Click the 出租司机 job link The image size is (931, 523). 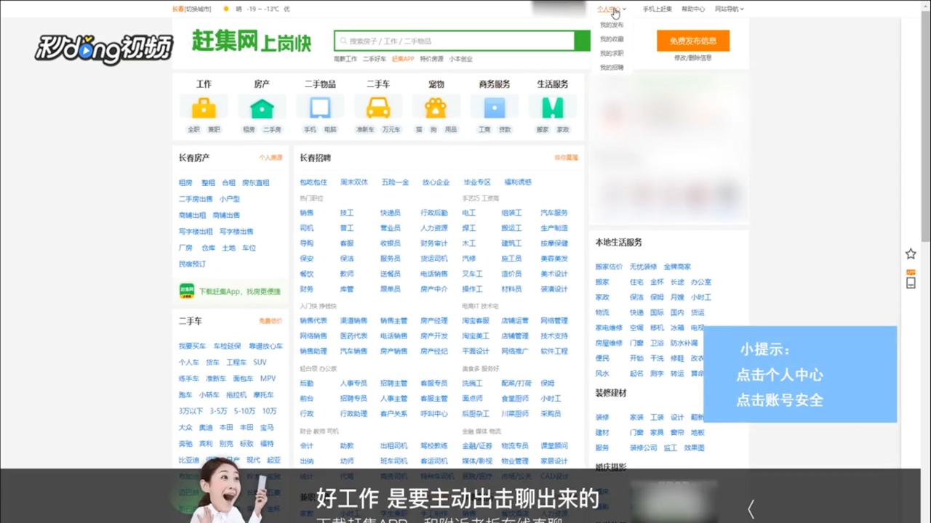393,445
